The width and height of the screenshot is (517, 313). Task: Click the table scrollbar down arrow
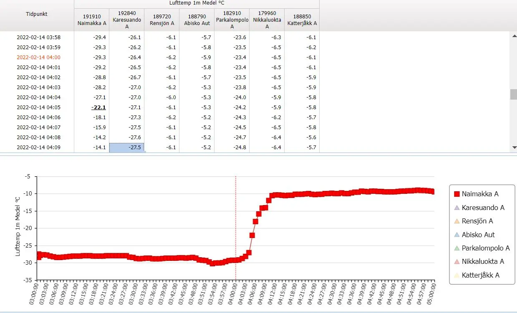(x=514, y=147)
